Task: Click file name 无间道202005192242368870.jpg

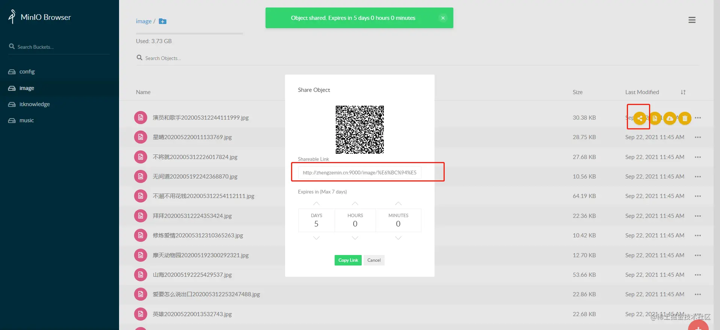Action: click(195, 176)
